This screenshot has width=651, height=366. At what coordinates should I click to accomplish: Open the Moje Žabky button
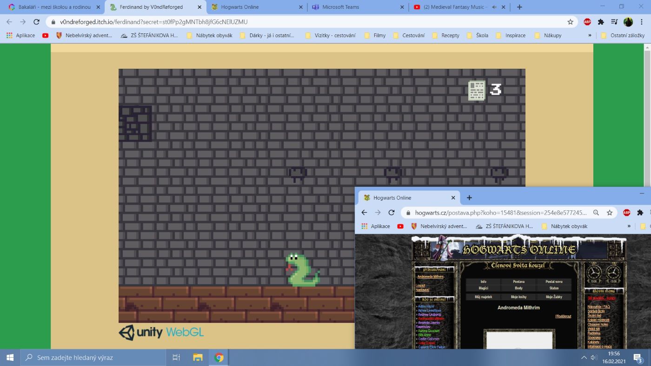(x=554, y=297)
